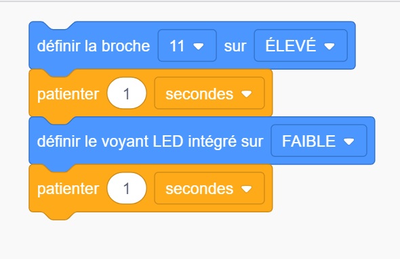This screenshot has width=400, height=259.
Task: Click the empty workspace below the blocks
Action: [x=200, y=238]
